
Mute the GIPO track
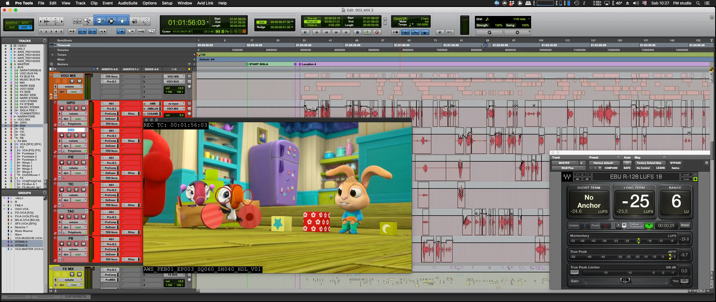pos(83,108)
